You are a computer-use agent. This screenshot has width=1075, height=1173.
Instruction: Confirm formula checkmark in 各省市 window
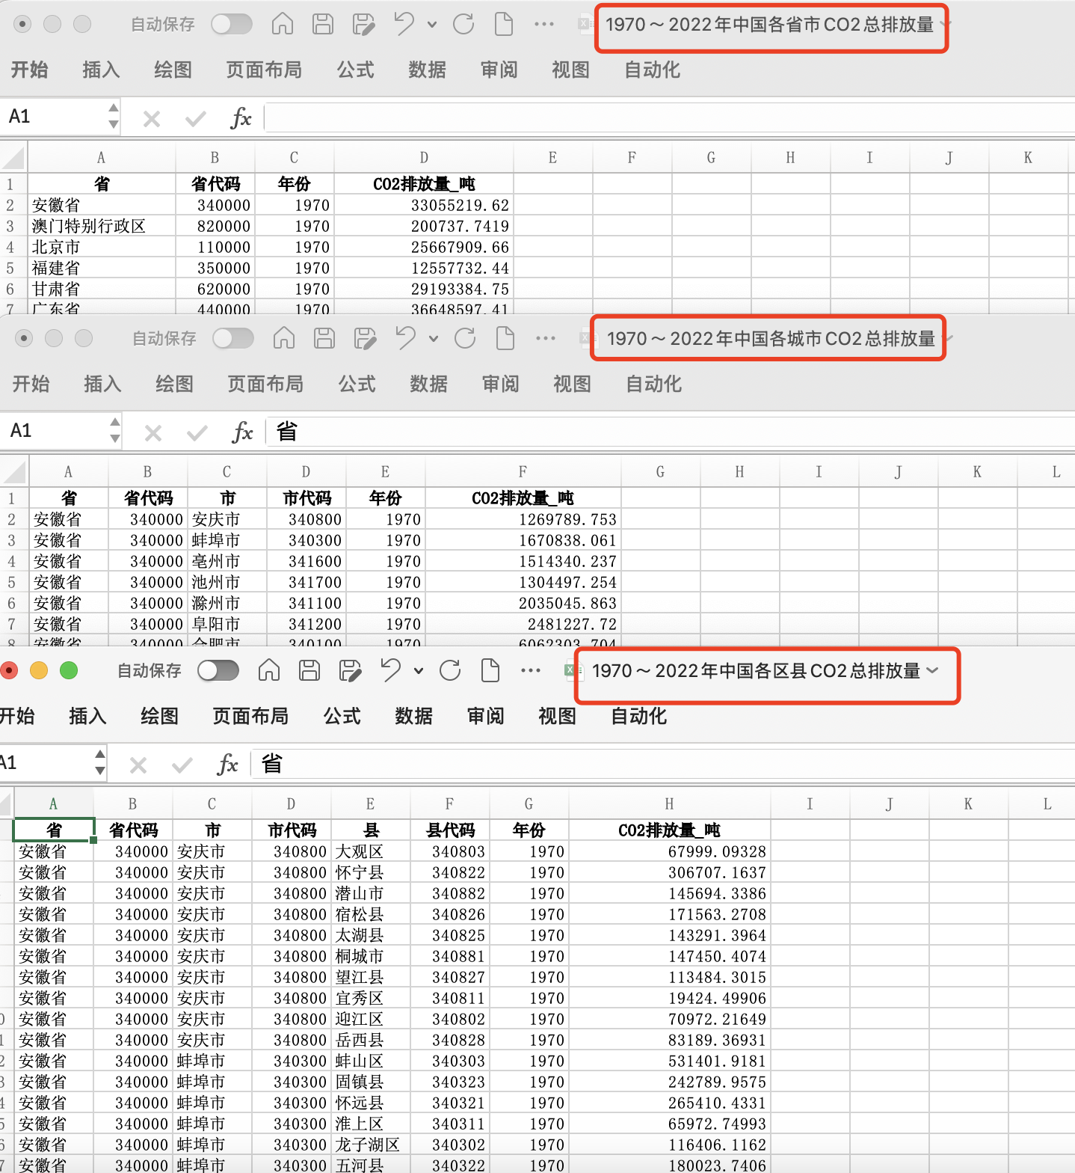click(x=195, y=118)
